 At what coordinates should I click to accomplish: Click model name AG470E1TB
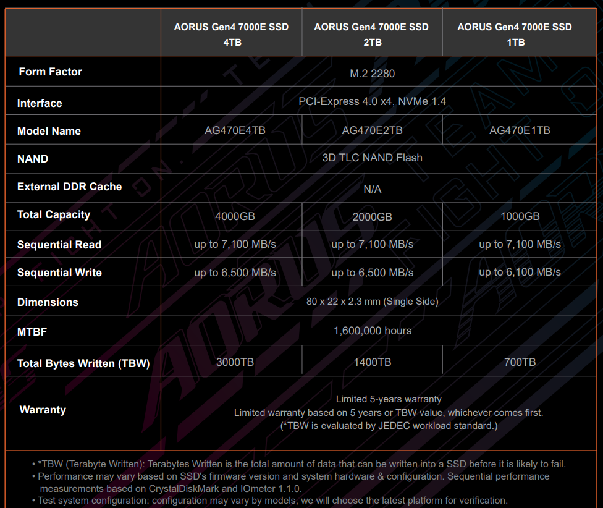(520, 130)
